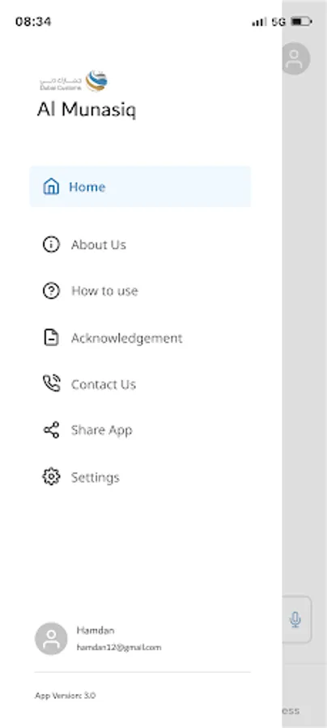
Task: Click the Hamdan user name
Action: pyautogui.click(x=96, y=630)
